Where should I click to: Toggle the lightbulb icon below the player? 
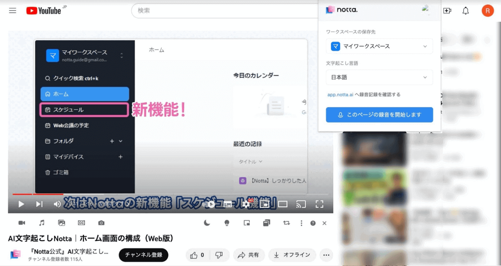pos(227,223)
